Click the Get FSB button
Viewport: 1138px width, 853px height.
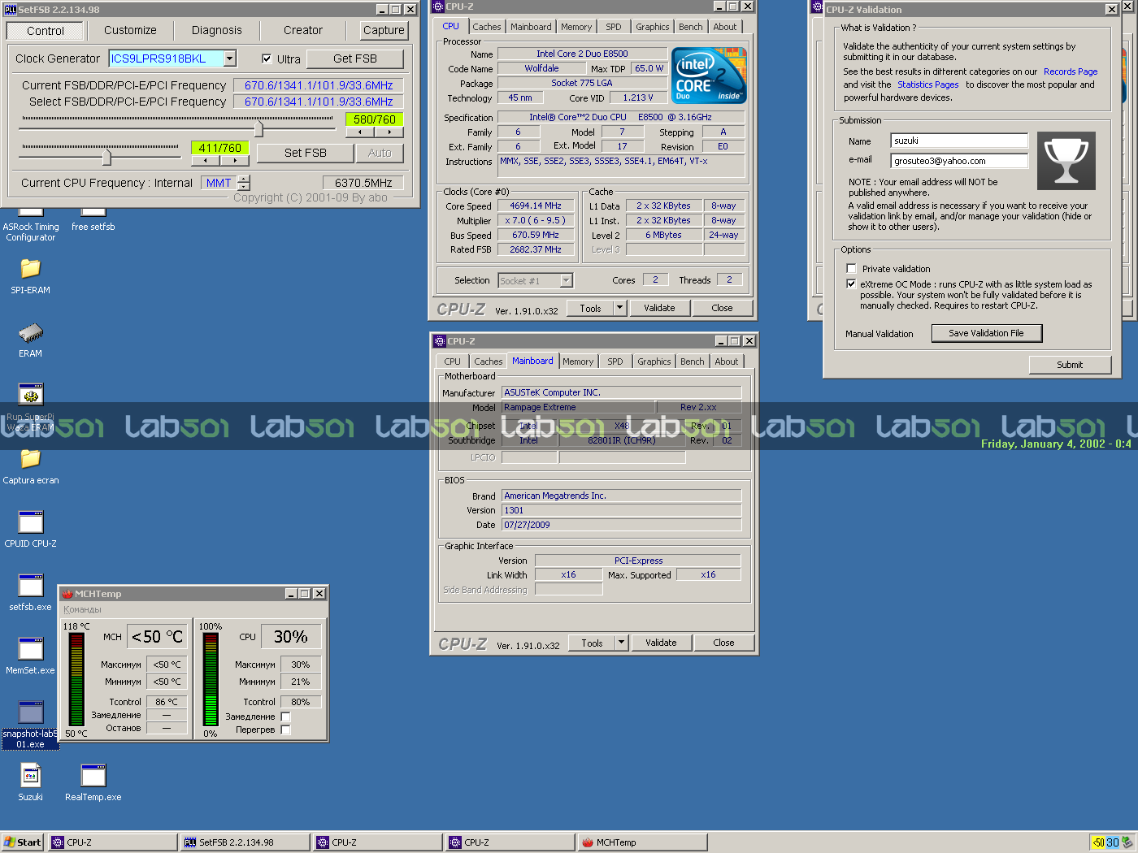pos(355,58)
